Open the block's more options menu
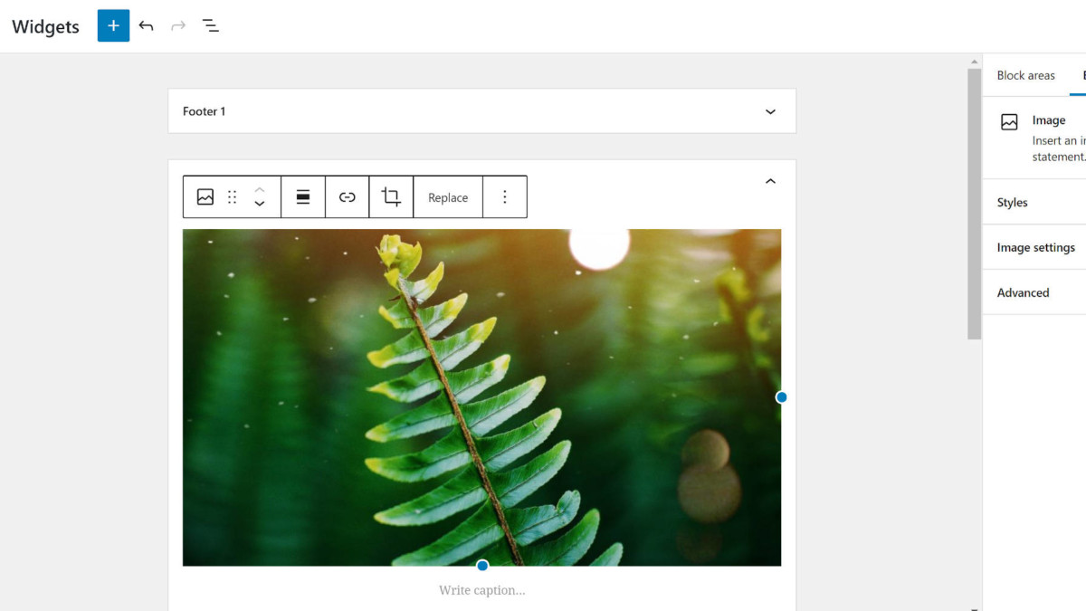 [505, 197]
